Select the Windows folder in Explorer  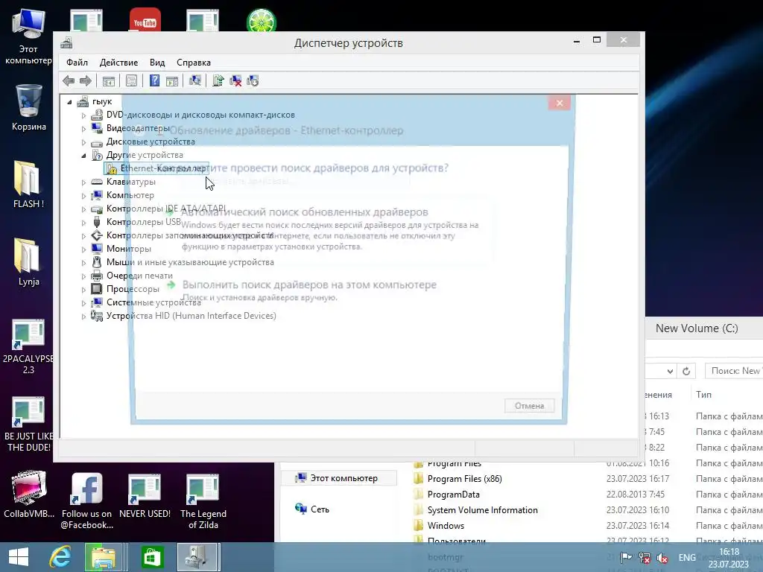coord(446,526)
